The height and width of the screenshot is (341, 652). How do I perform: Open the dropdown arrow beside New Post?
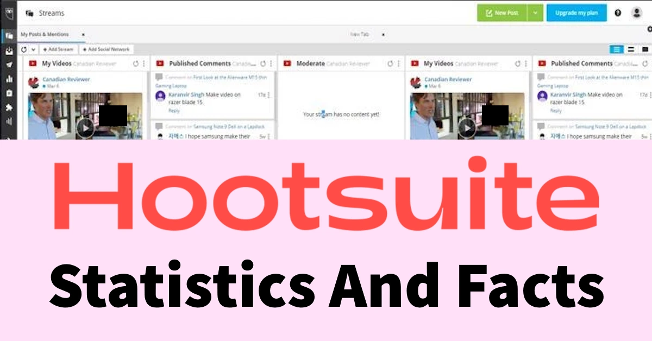[x=535, y=12]
